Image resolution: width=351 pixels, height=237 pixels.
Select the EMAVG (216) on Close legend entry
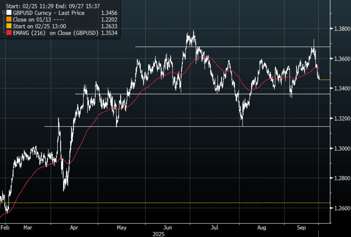pos(56,33)
